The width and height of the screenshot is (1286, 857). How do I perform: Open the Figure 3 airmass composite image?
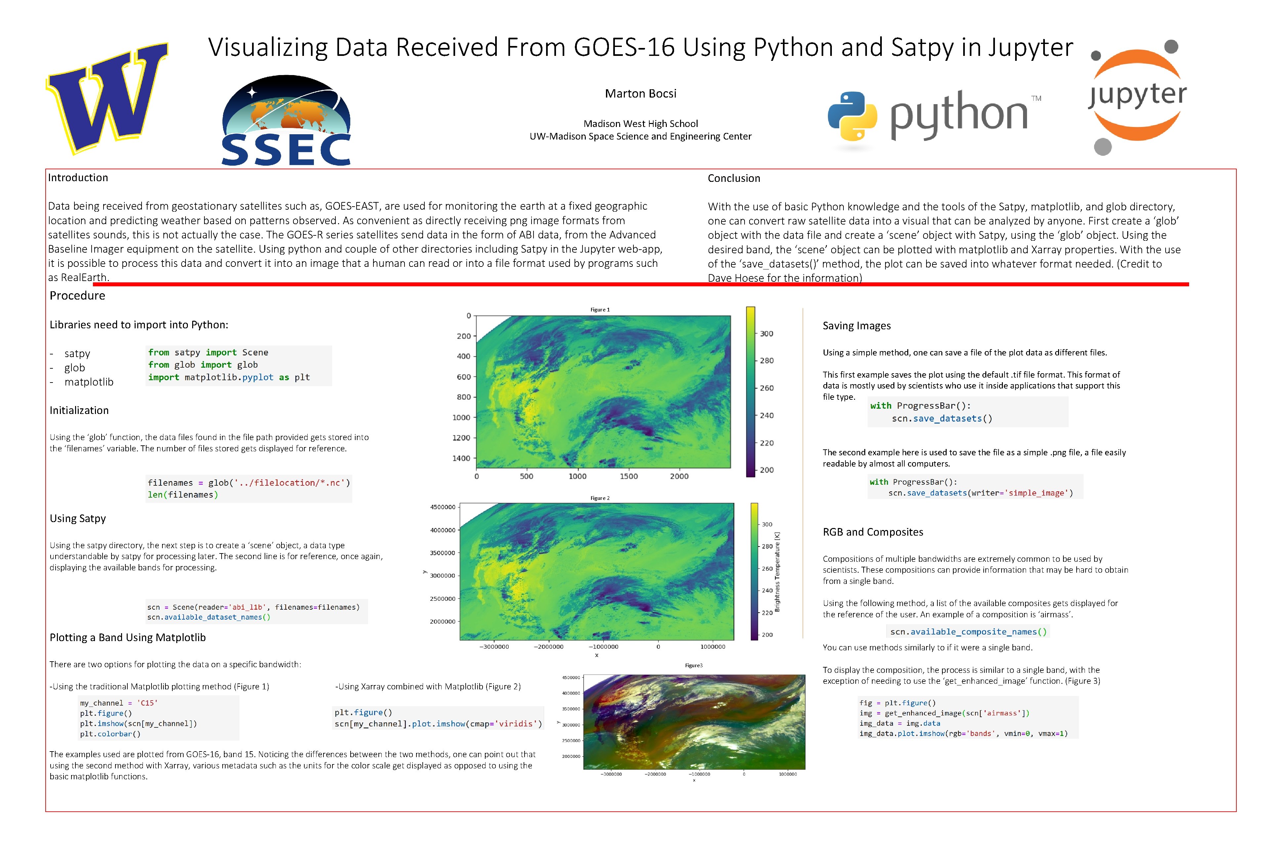(x=694, y=721)
